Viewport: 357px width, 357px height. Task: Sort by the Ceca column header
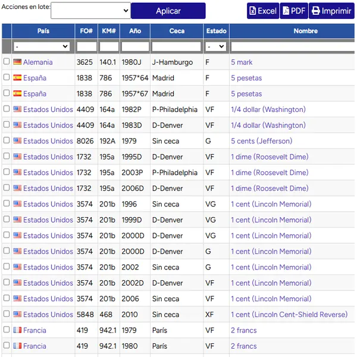click(177, 31)
